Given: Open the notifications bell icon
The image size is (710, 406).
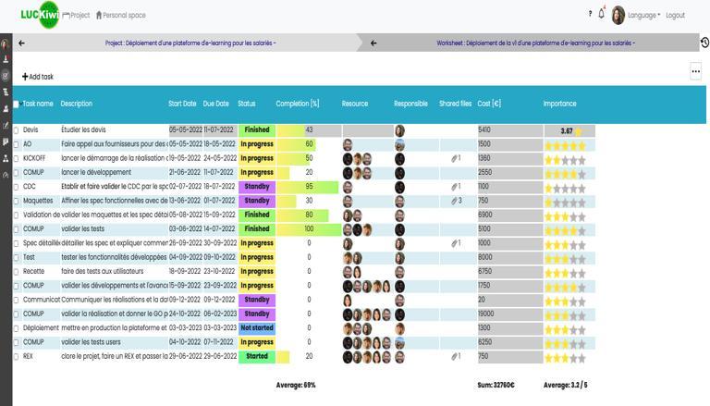Looking at the screenshot, I should pos(601,14).
